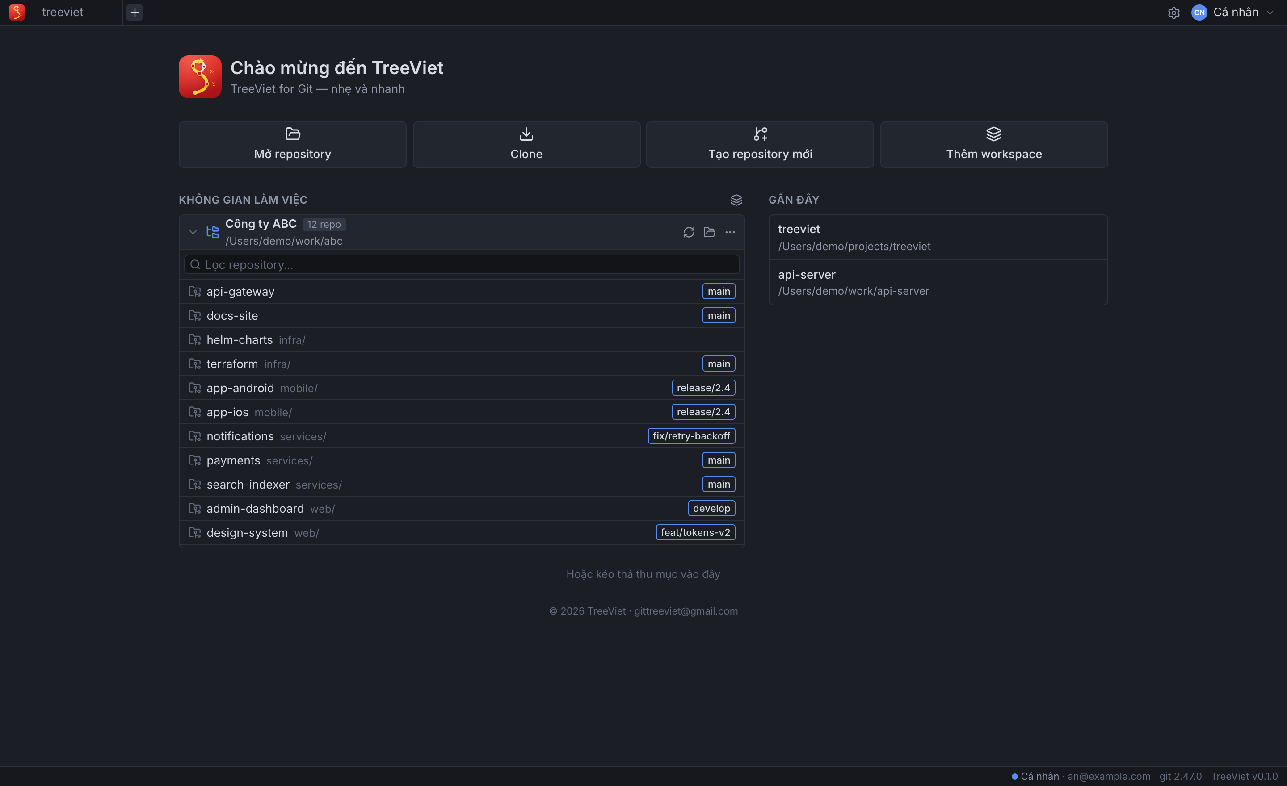Click the payments repository folder icon

click(x=195, y=460)
